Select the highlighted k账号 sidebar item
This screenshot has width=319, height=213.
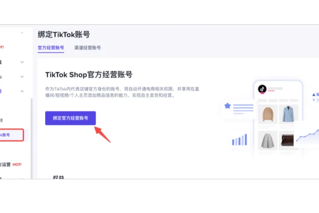(12, 135)
